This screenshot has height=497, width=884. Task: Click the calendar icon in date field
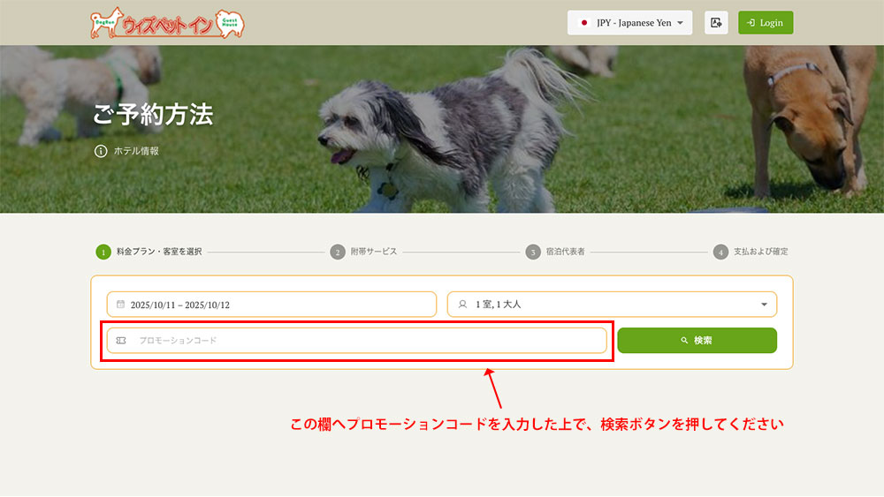click(x=120, y=305)
